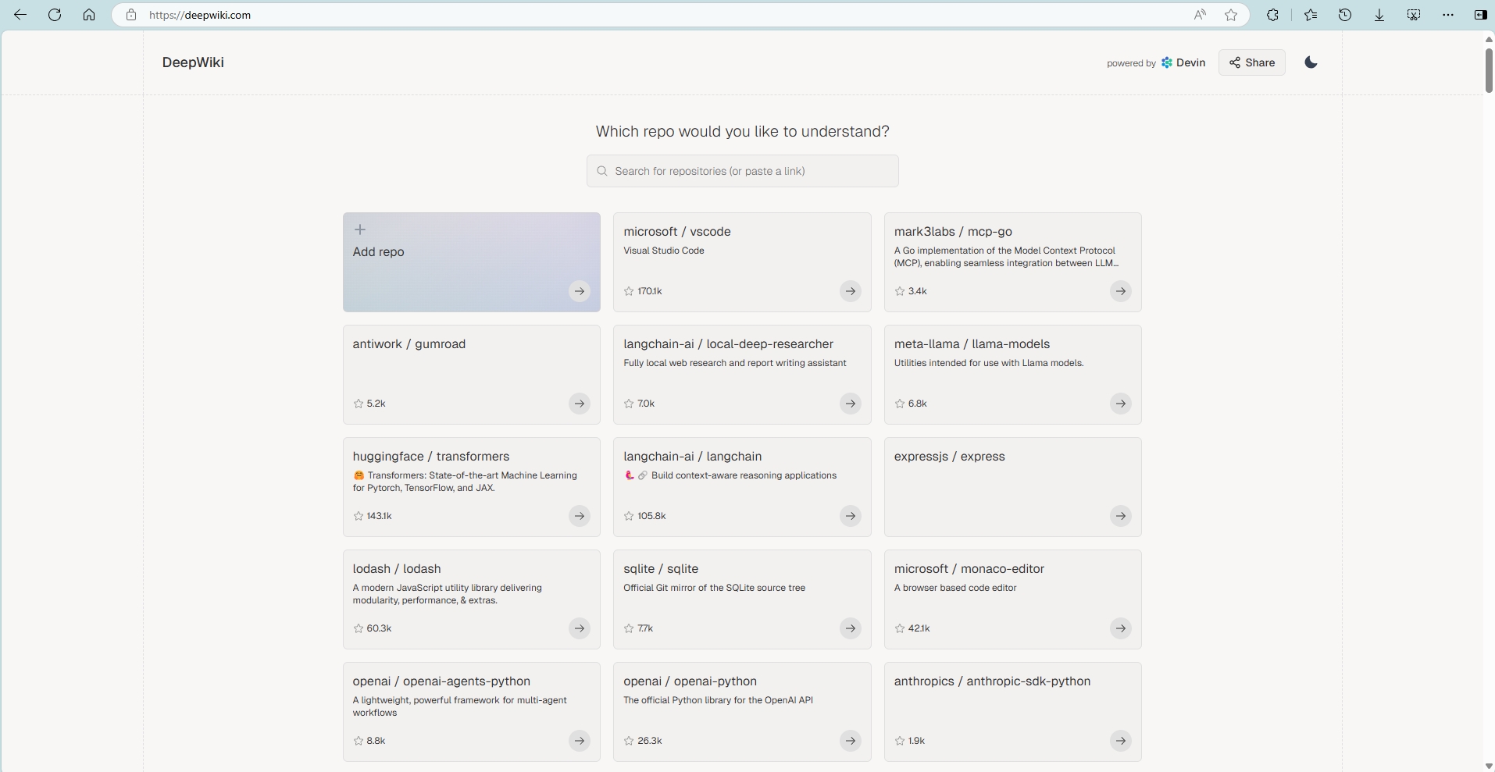Open huggingface / transformers arrow button

coord(579,516)
